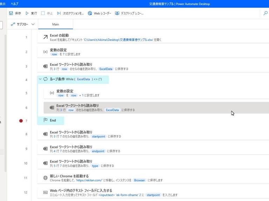The height and width of the screenshot is (201, 269).
Task: Toggle the breakpoint on line 7
Action: coord(21,121)
